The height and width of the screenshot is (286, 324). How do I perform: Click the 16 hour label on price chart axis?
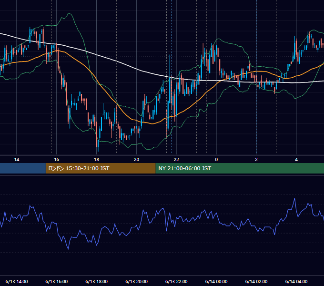click(56, 160)
